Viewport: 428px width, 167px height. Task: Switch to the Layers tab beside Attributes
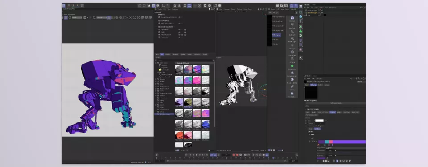point(315,76)
